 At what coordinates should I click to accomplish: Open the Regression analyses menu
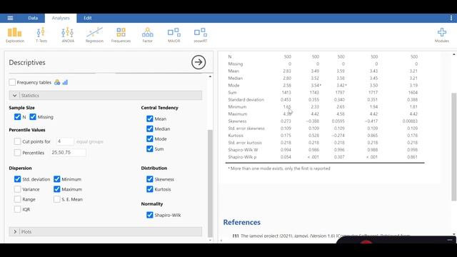(x=94, y=35)
